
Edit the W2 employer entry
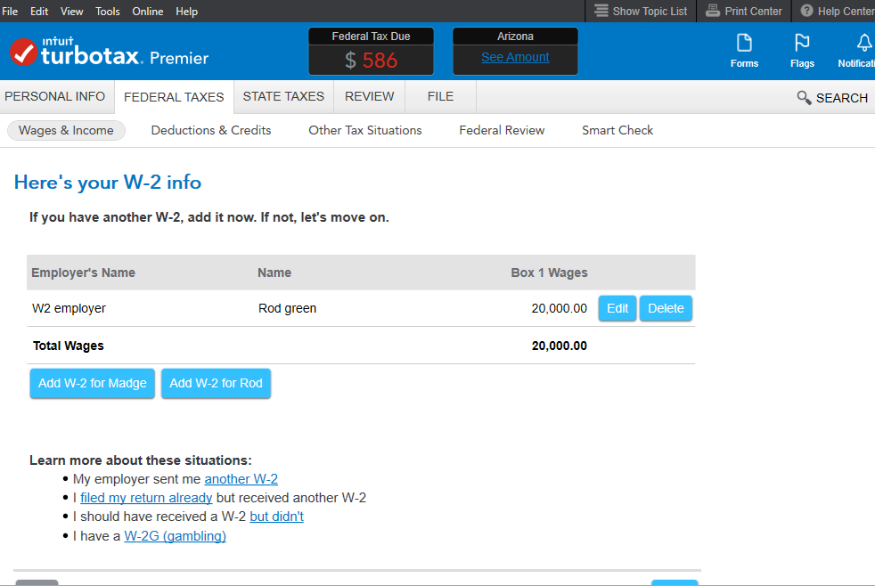pos(617,308)
